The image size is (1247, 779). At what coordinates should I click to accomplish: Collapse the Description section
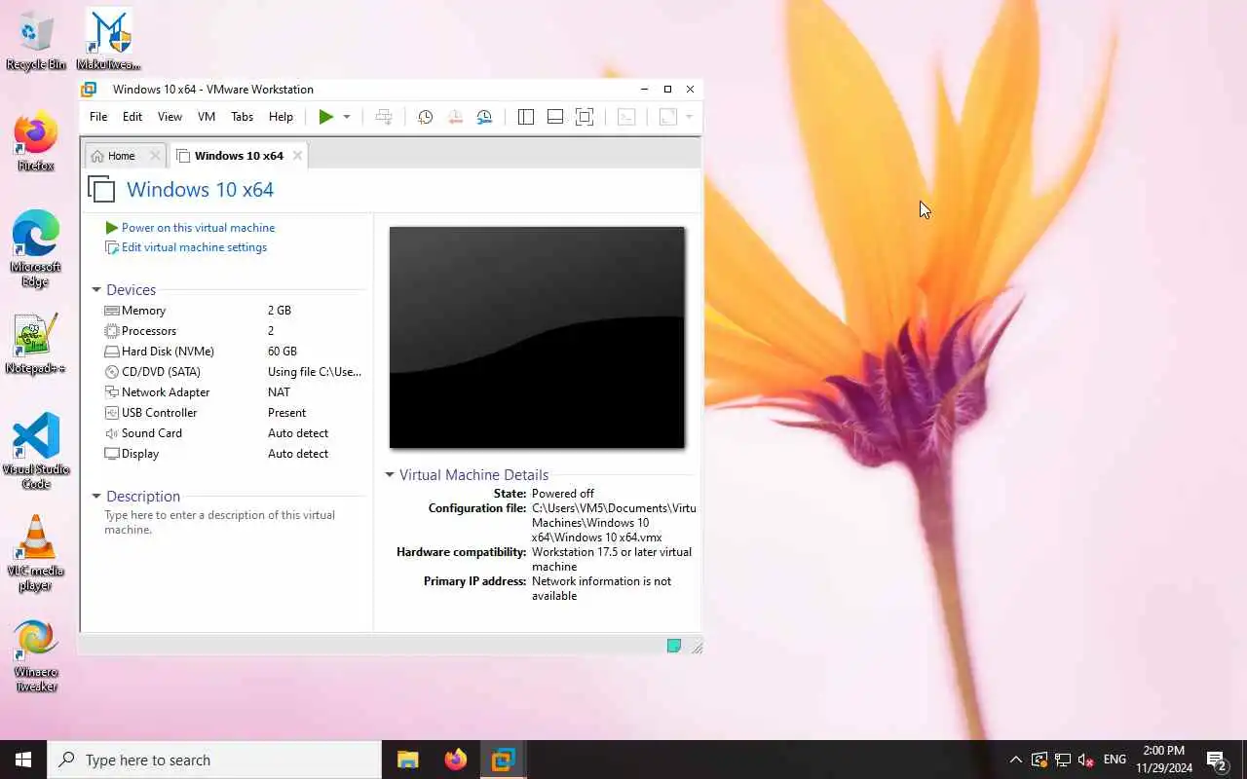point(96,497)
